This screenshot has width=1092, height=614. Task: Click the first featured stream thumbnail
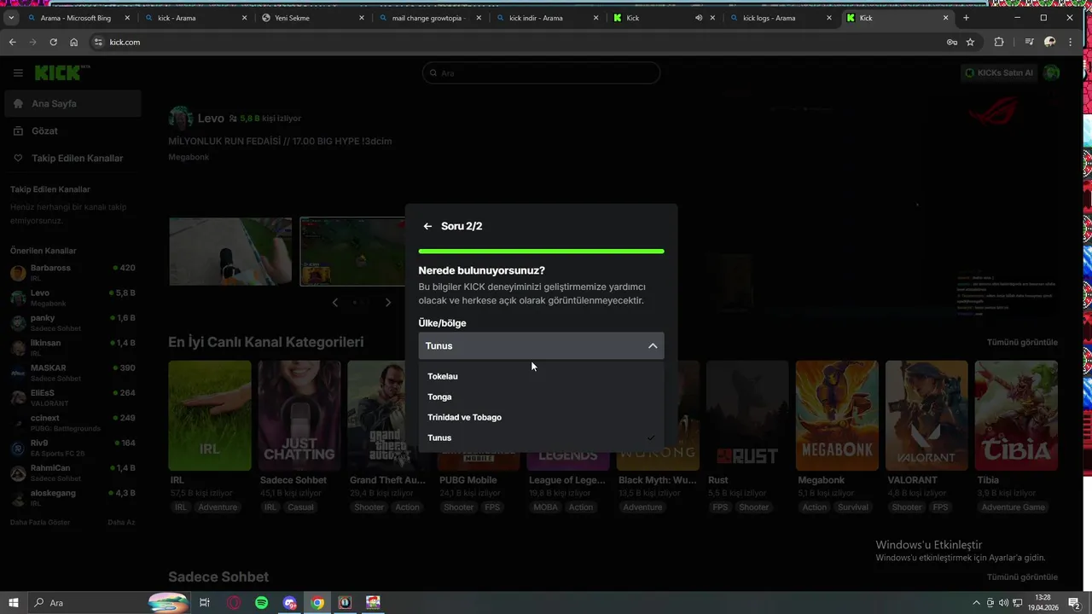pos(230,252)
